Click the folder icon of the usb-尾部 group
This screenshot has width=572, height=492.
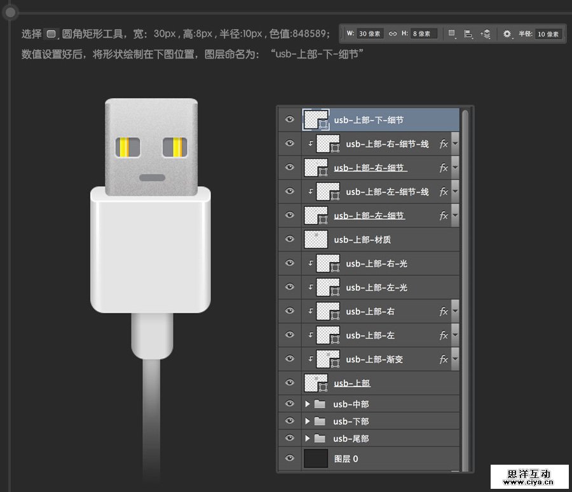coord(320,438)
